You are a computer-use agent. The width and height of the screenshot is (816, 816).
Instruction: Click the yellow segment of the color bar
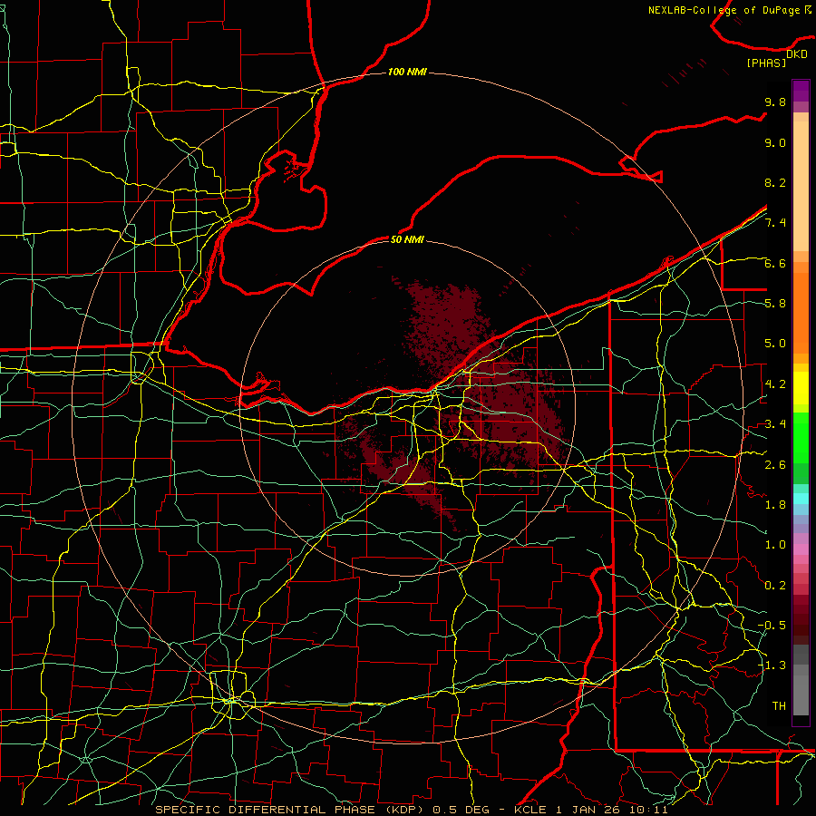801,388
